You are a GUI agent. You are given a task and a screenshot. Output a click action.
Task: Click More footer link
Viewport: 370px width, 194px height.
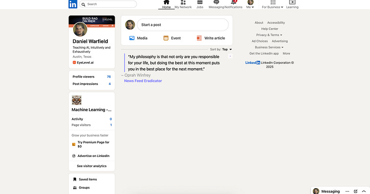pyautogui.click(x=287, y=54)
